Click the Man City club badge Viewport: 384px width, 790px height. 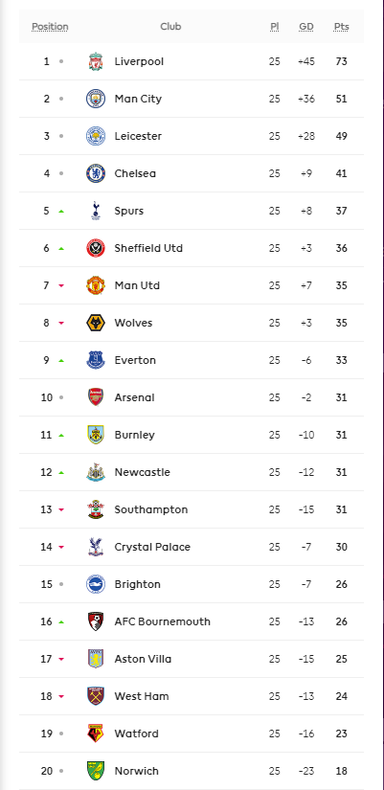click(x=95, y=99)
